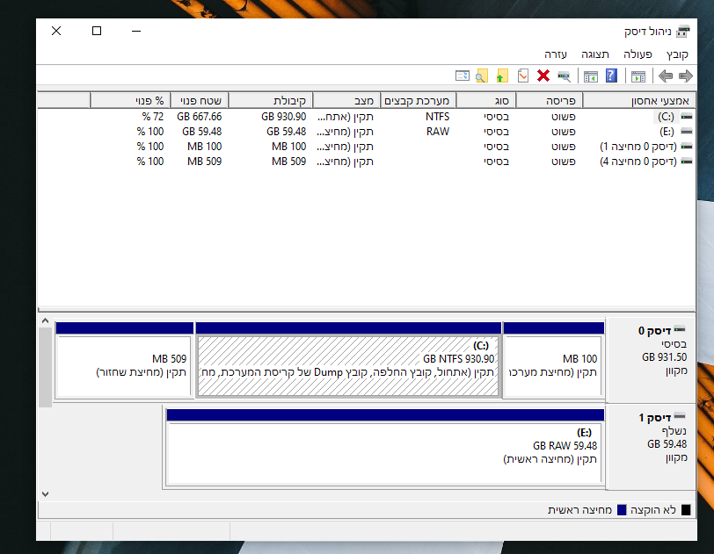This screenshot has width=714, height=554.
Task: Click the black לא הוקצה legend swatch
Action: (683, 508)
